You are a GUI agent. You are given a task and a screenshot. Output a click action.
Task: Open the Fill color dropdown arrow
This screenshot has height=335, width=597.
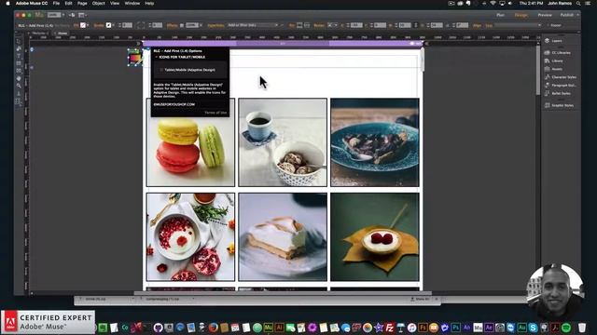(88, 25)
